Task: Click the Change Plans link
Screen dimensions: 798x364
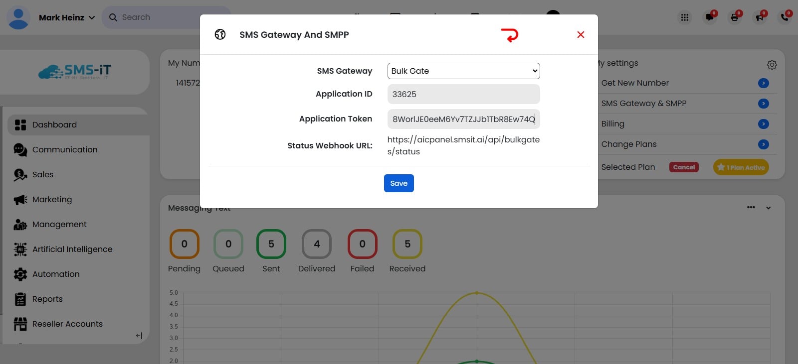Action: coord(629,144)
